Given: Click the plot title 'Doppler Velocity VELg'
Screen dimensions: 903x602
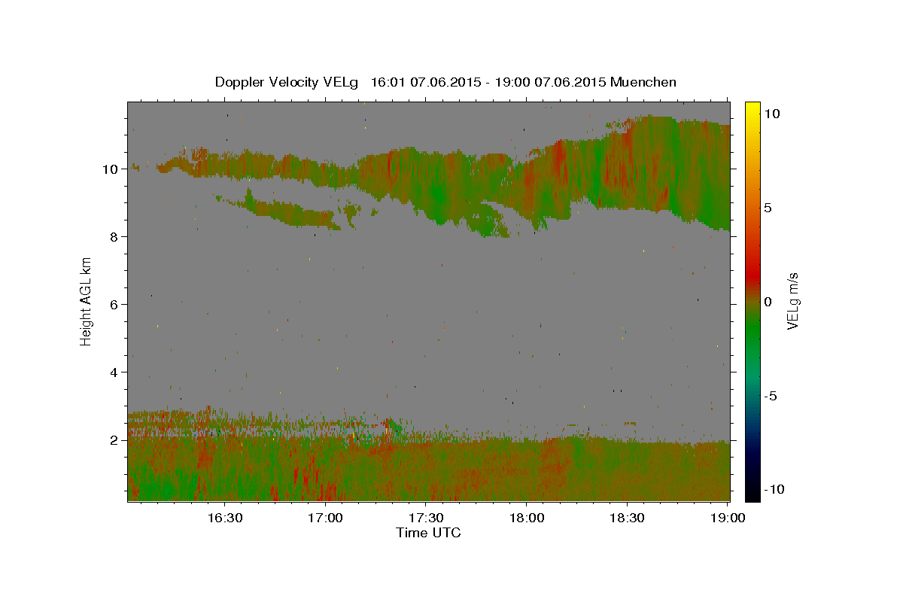Looking at the screenshot, I should (x=287, y=82).
